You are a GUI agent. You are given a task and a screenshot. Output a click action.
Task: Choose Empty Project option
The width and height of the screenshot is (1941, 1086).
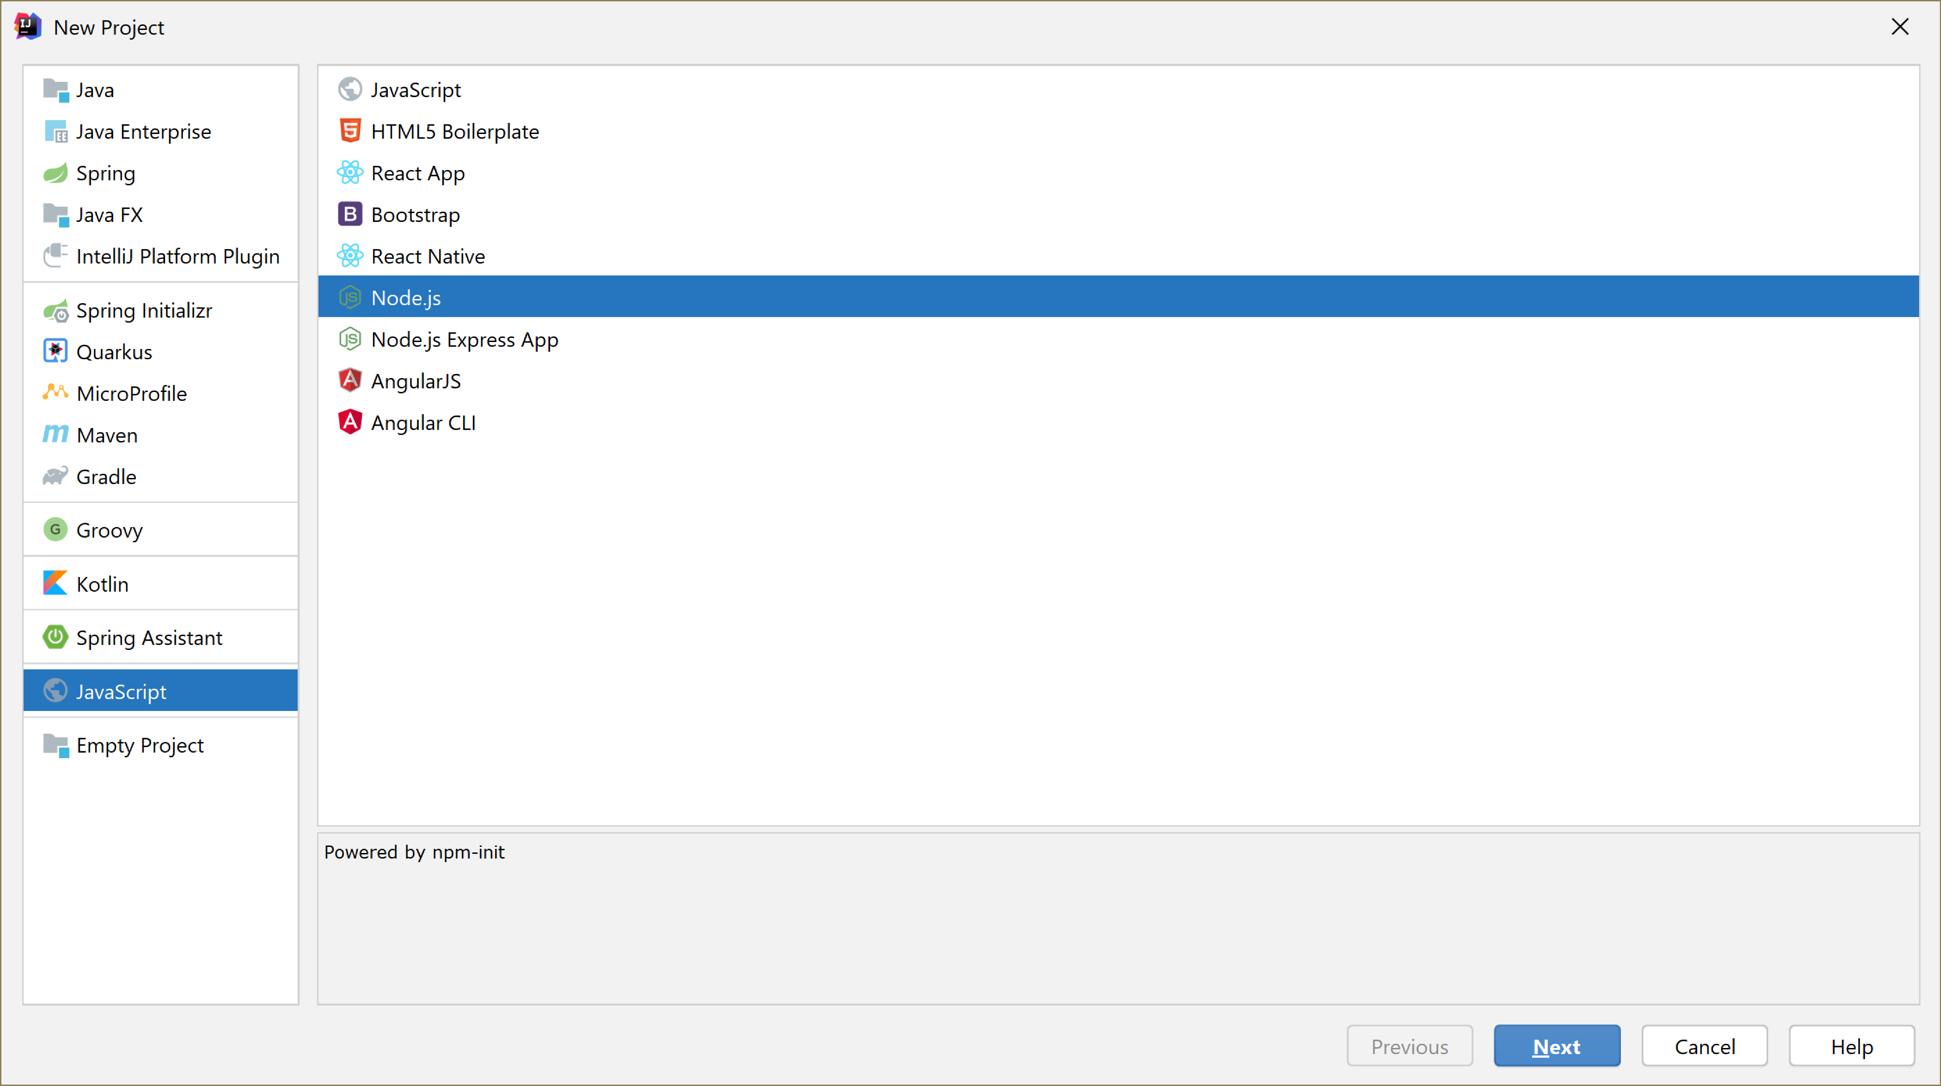click(161, 745)
